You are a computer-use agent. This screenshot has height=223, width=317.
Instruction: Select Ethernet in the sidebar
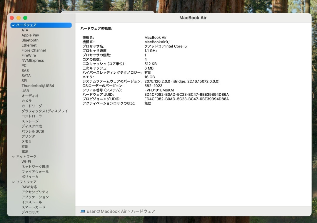click(29, 45)
